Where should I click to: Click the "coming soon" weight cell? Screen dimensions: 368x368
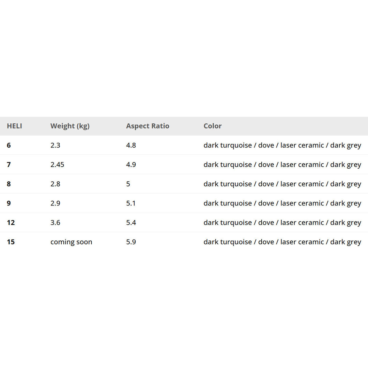tap(71, 242)
